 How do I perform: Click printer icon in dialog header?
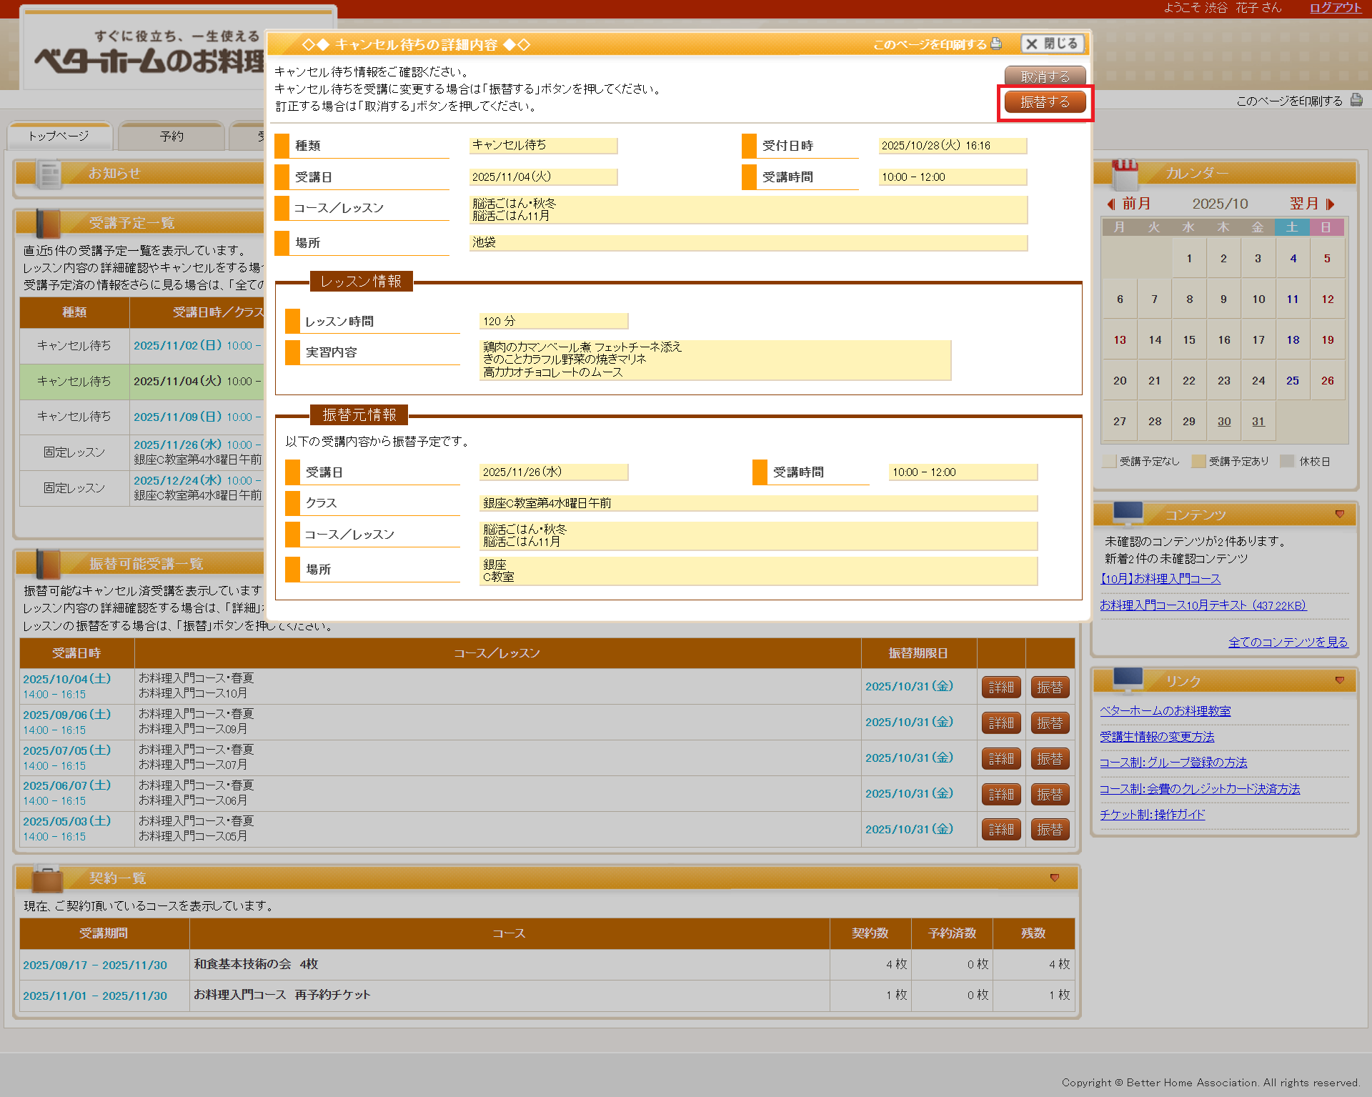(x=996, y=44)
